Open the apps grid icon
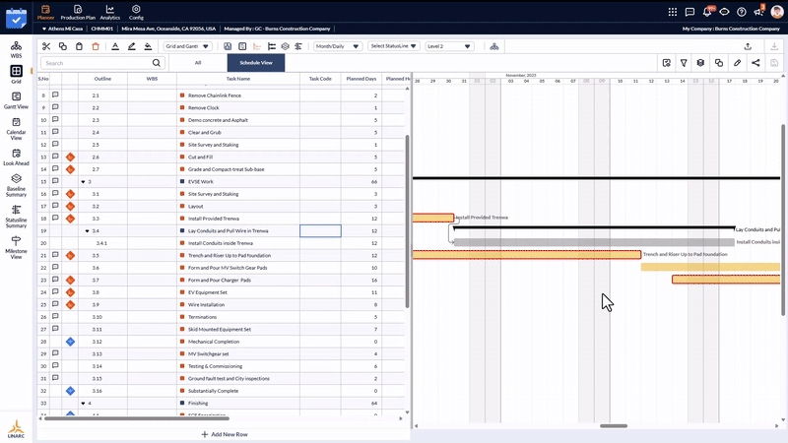This screenshot has height=443, width=788. 673,12
